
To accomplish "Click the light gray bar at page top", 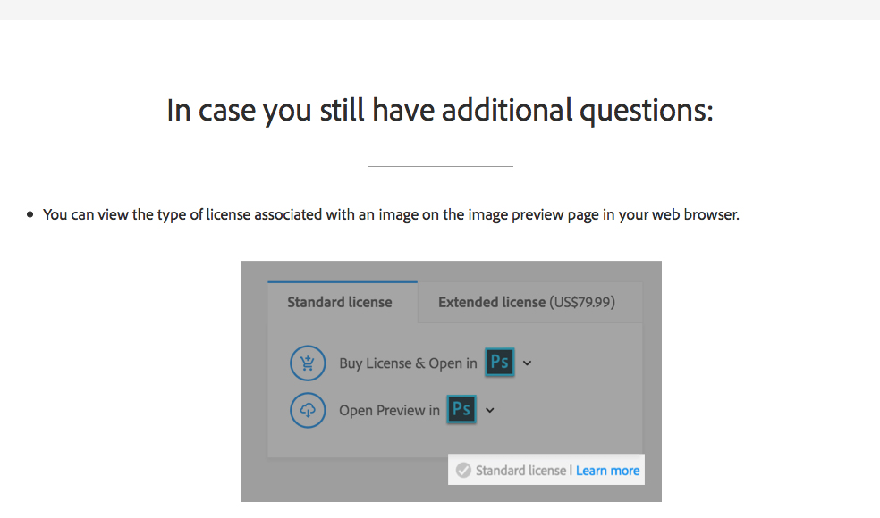I will click(x=440, y=10).
